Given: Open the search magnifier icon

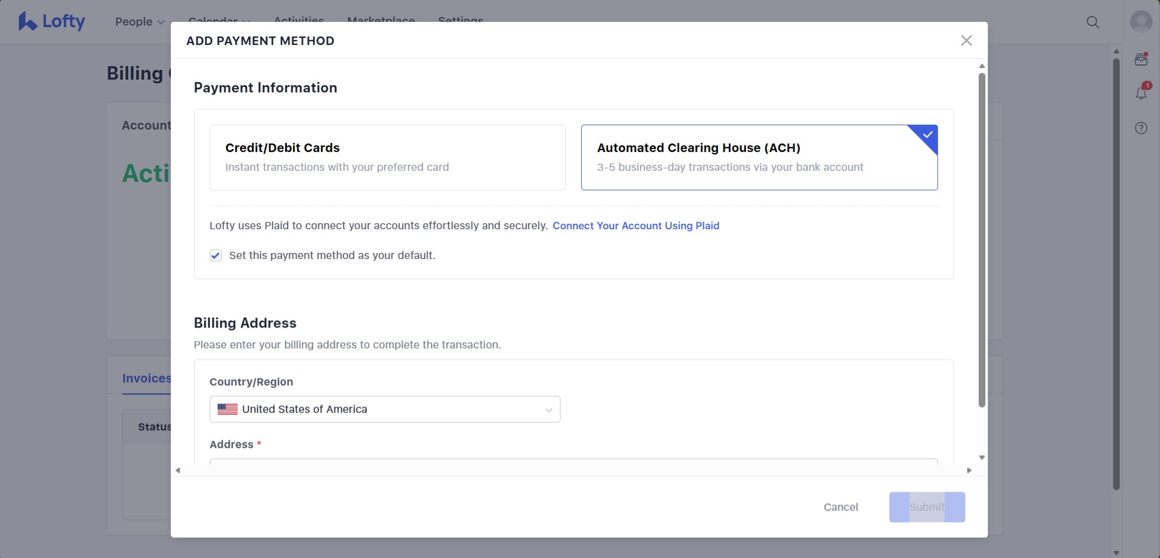Looking at the screenshot, I should 1093,22.
